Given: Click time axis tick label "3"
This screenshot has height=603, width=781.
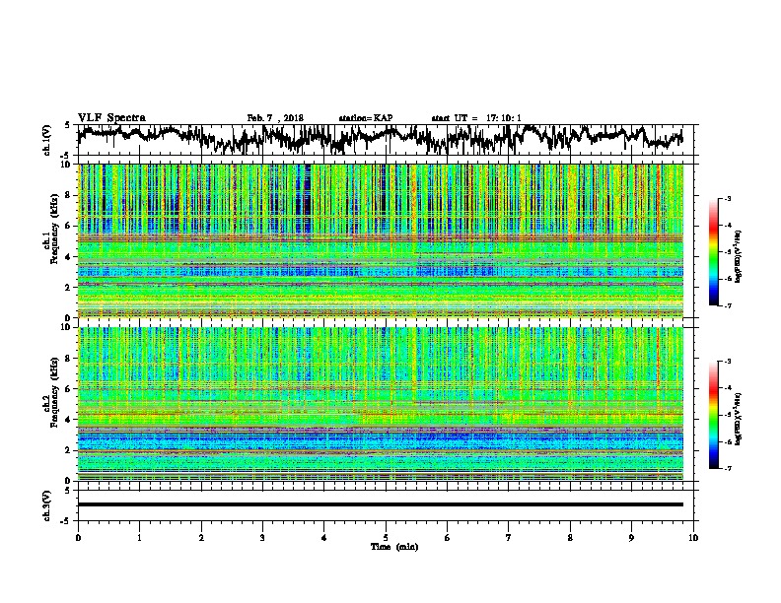Looking at the screenshot, I should click(x=262, y=538).
